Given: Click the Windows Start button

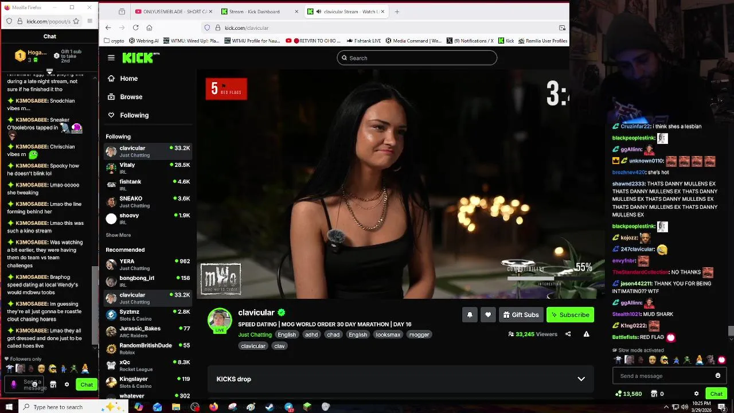Looking at the screenshot, I should point(9,407).
